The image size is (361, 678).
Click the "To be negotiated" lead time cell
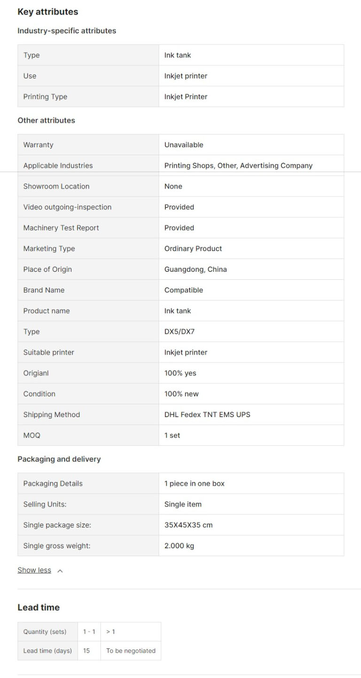click(x=131, y=651)
